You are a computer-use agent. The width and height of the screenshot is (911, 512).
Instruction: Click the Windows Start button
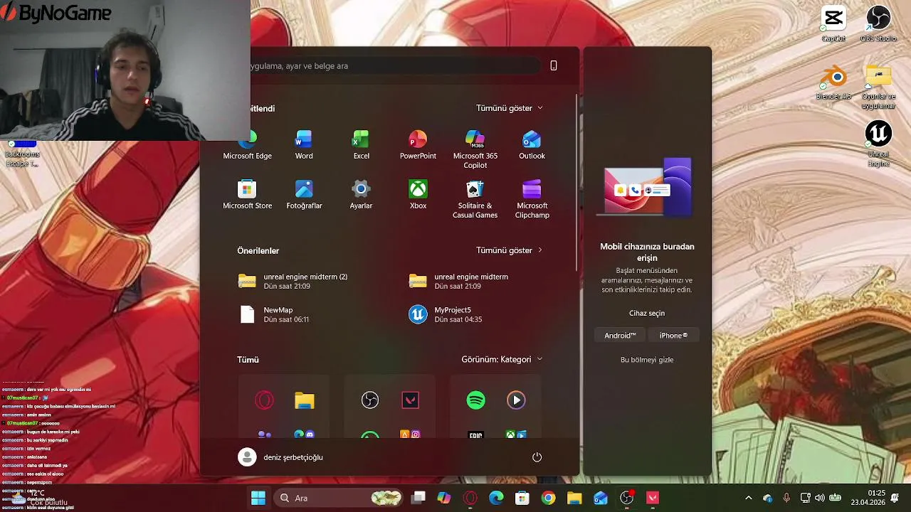(258, 498)
